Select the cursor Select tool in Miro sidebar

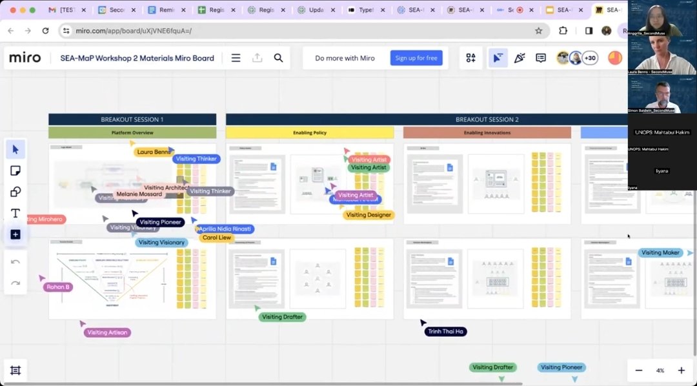pos(15,149)
